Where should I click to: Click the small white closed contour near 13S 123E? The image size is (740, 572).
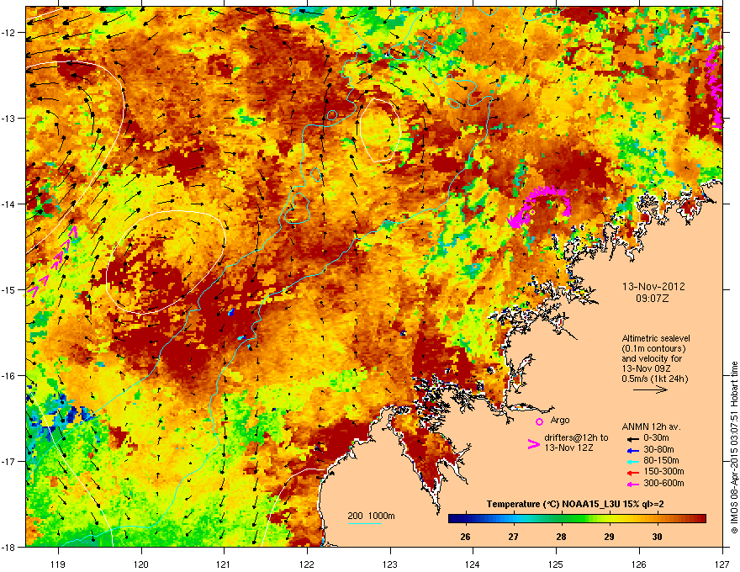[x=379, y=130]
